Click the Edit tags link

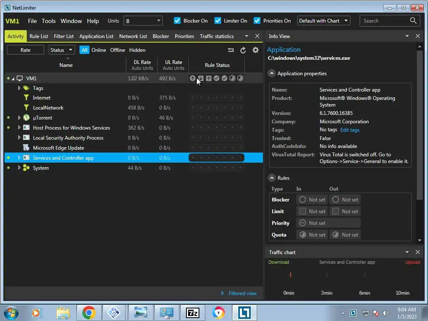(x=350, y=130)
